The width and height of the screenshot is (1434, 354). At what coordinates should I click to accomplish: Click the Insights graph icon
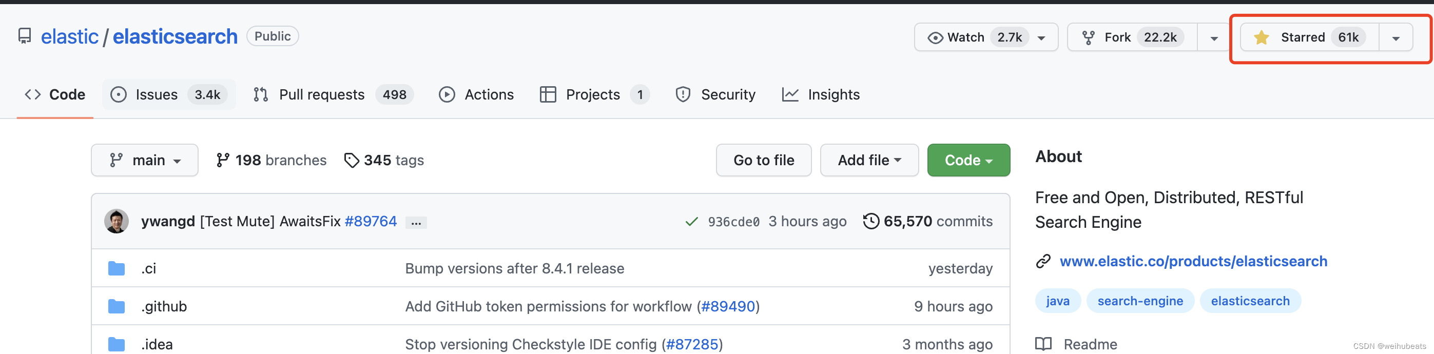[790, 94]
